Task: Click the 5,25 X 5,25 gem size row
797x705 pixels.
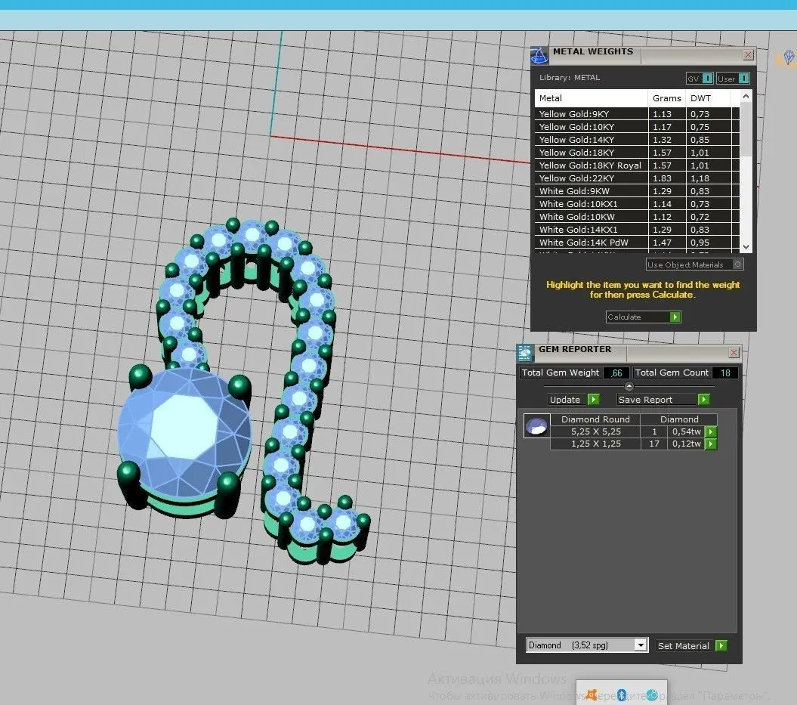Action: click(x=596, y=431)
